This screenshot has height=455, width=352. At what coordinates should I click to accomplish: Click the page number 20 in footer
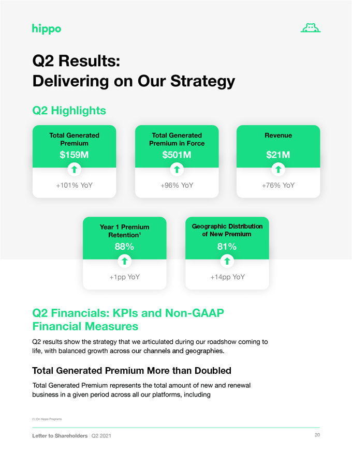click(x=317, y=435)
